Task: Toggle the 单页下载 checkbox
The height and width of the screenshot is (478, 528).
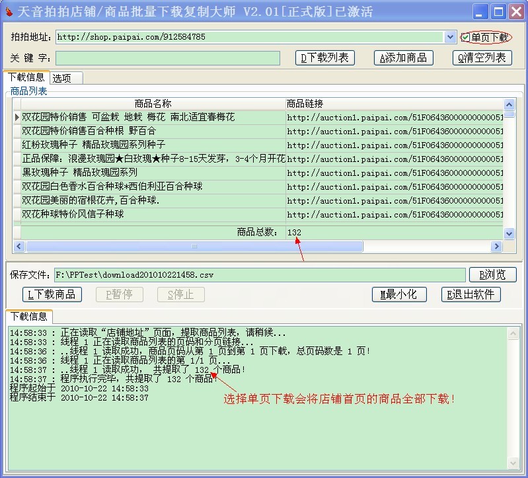Action: [467, 38]
